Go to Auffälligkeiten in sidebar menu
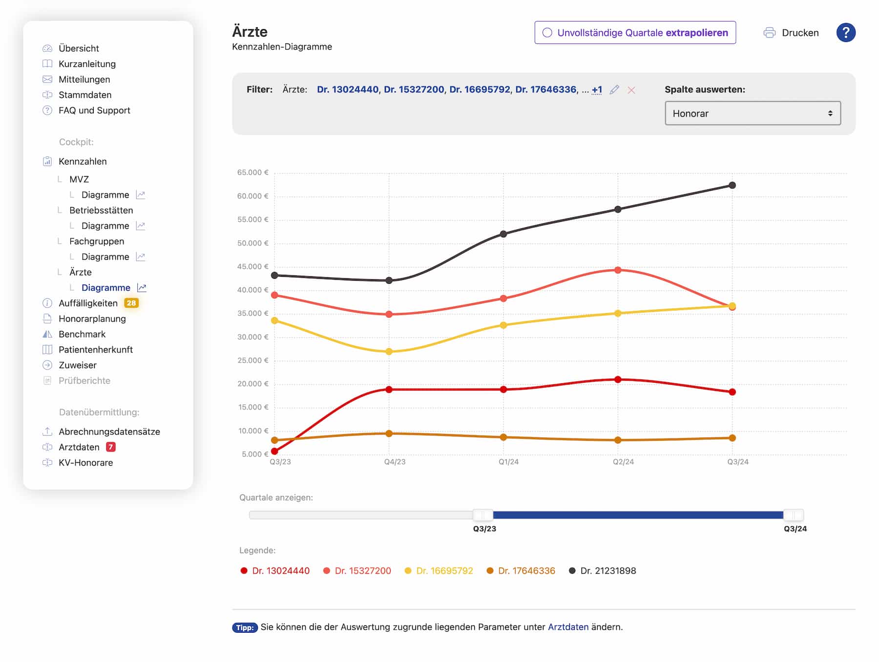 (88, 303)
